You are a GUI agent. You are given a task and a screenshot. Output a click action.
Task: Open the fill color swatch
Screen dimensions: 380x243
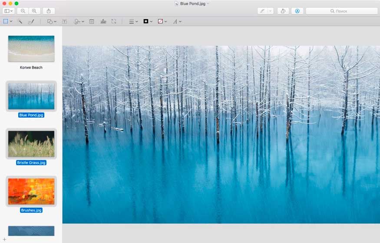(x=162, y=22)
